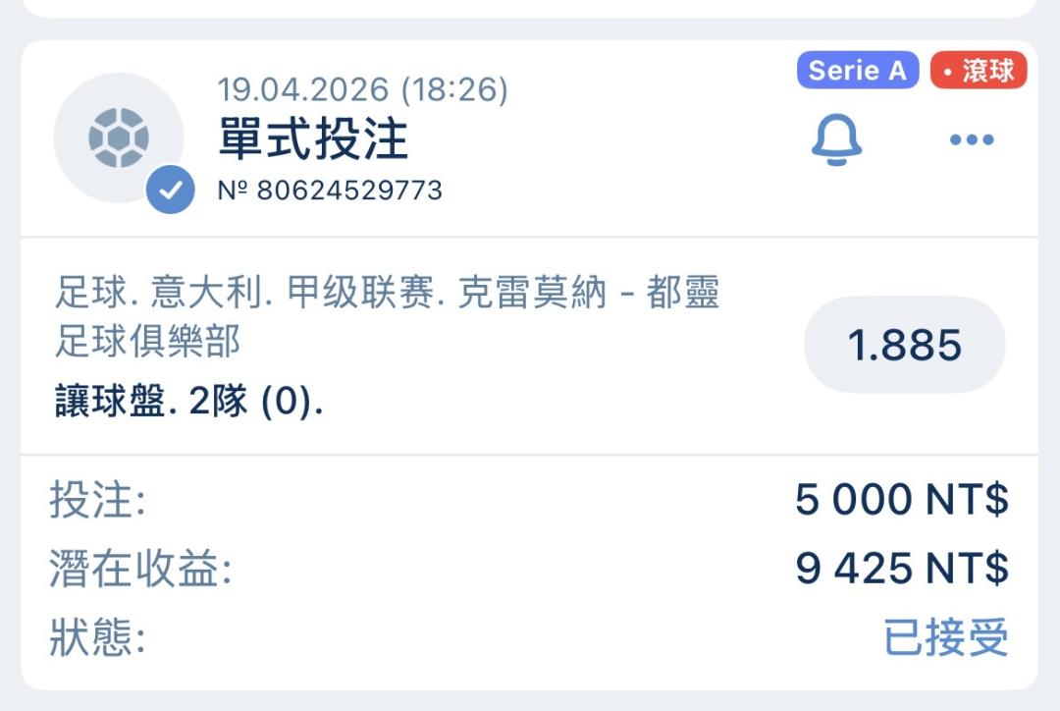Select the Serie A league tag

click(857, 71)
